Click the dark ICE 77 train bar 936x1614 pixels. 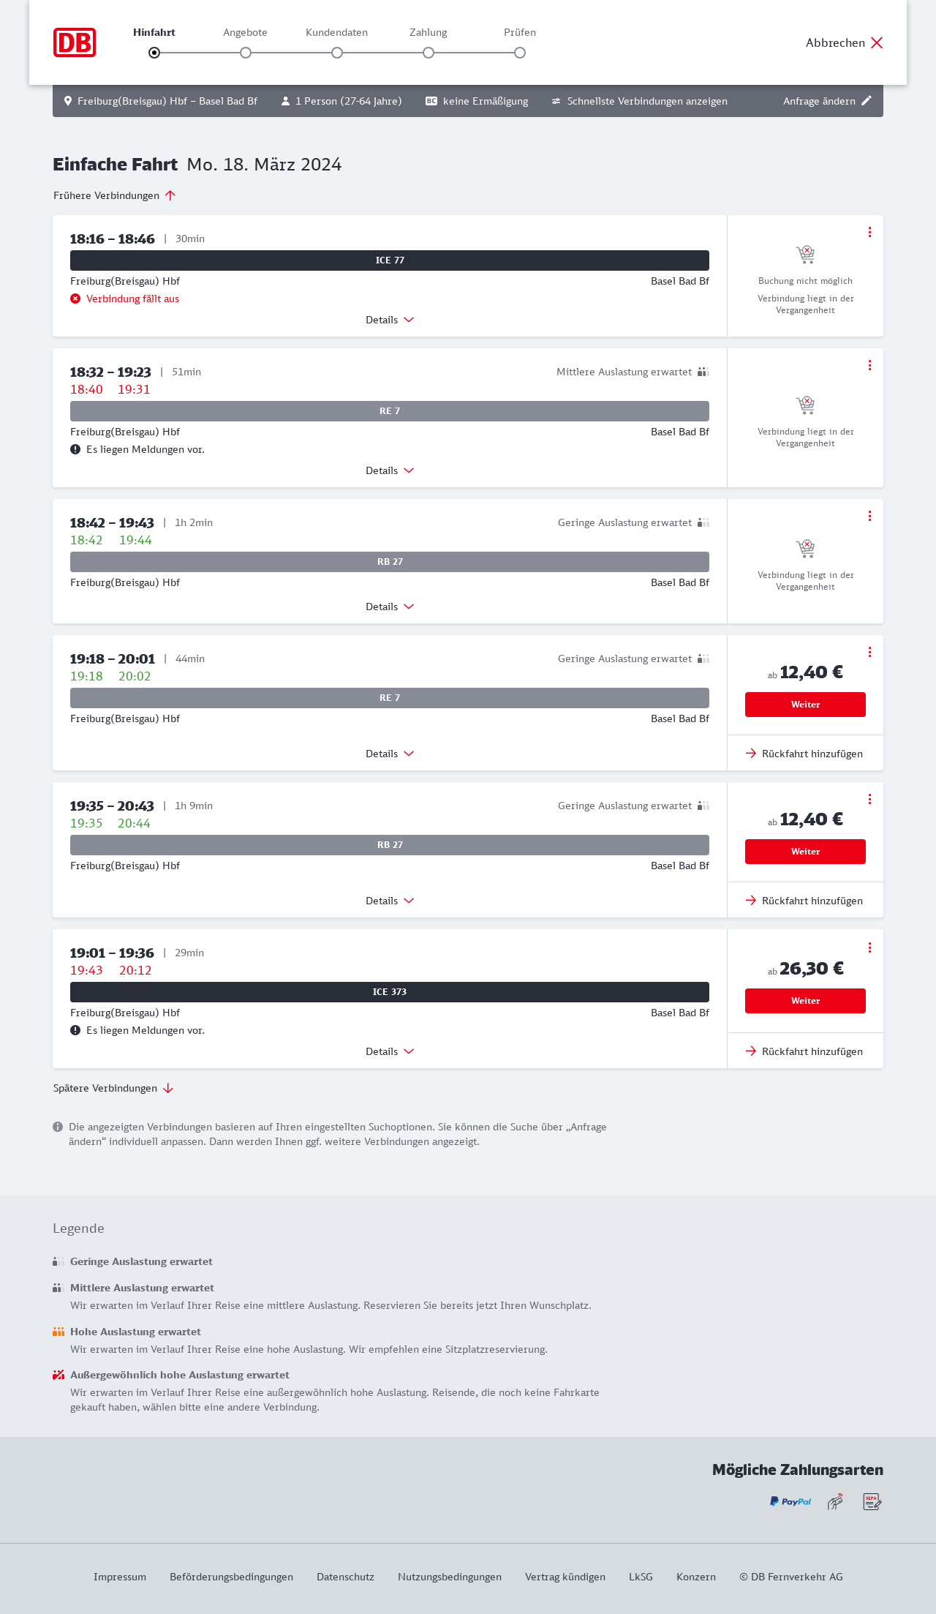click(x=390, y=260)
